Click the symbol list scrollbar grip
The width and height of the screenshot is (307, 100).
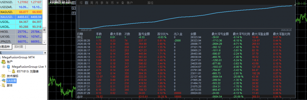coord(44,30)
